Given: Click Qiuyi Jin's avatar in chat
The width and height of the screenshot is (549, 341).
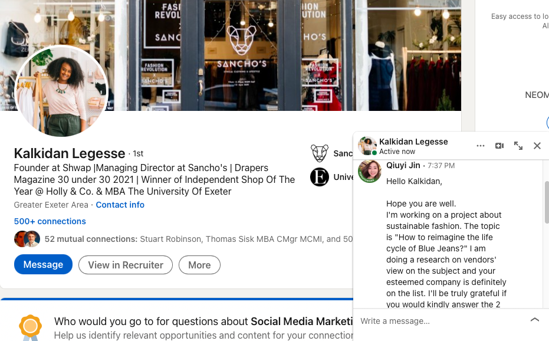Looking at the screenshot, I should 369,171.
